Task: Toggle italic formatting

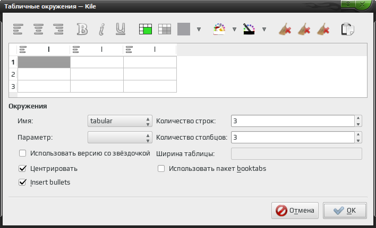Action: pos(101,29)
